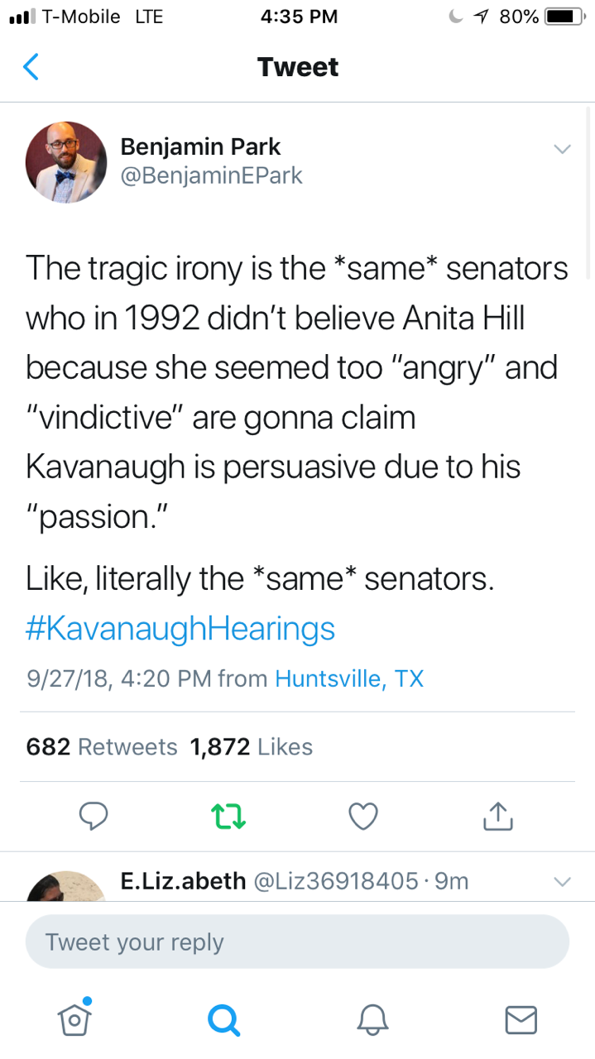Open Notifications bell icon
595x1059 pixels.
pos(372,1018)
